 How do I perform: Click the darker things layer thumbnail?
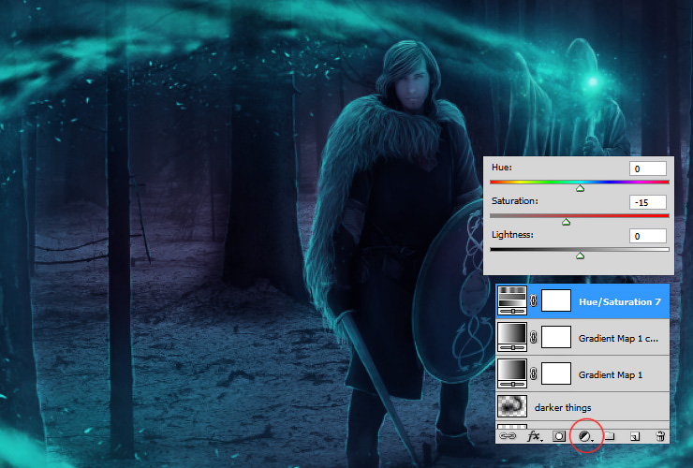[x=512, y=406]
